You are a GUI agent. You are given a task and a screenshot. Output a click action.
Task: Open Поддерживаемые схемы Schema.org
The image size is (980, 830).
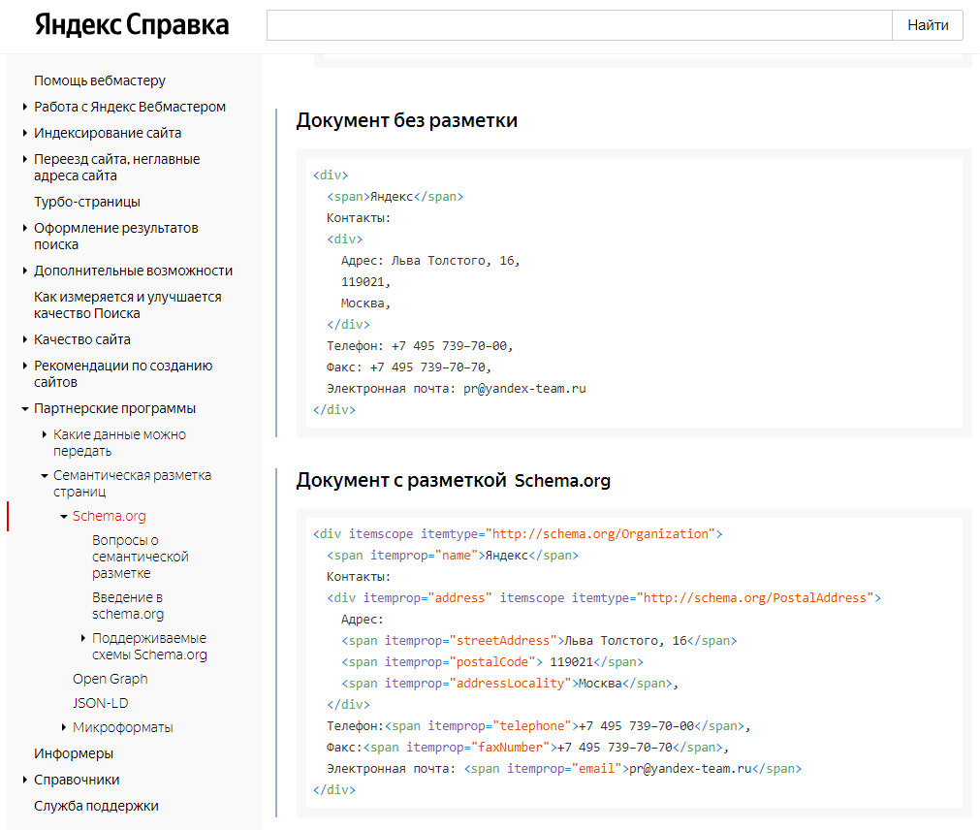[149, 646]
